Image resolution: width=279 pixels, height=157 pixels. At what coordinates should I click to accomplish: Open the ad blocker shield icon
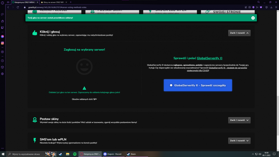tap(253, 7)
